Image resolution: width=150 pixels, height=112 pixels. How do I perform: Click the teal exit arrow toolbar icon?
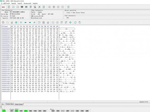point(68,7)
